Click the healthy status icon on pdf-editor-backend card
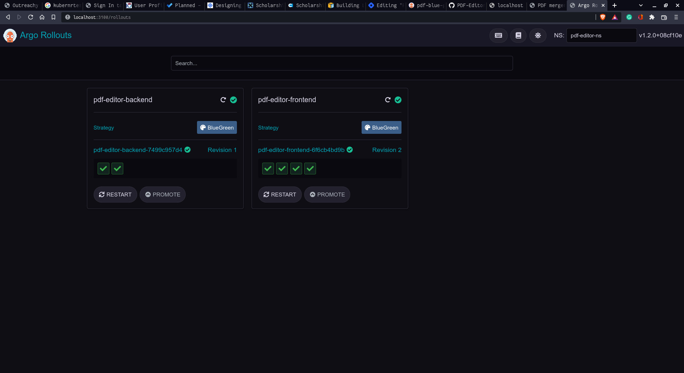 pos(233,100)
